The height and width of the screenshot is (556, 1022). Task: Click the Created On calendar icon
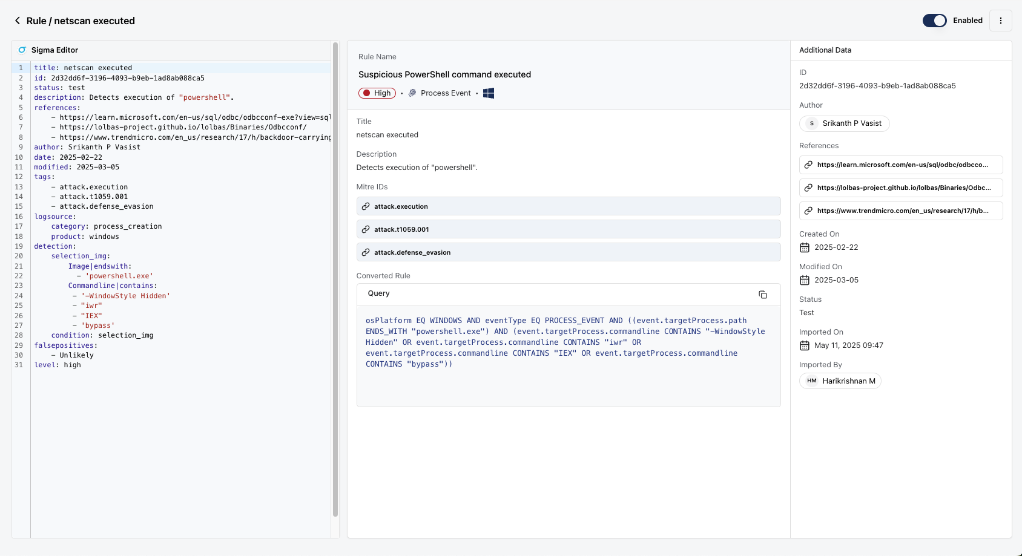(805, 247)
